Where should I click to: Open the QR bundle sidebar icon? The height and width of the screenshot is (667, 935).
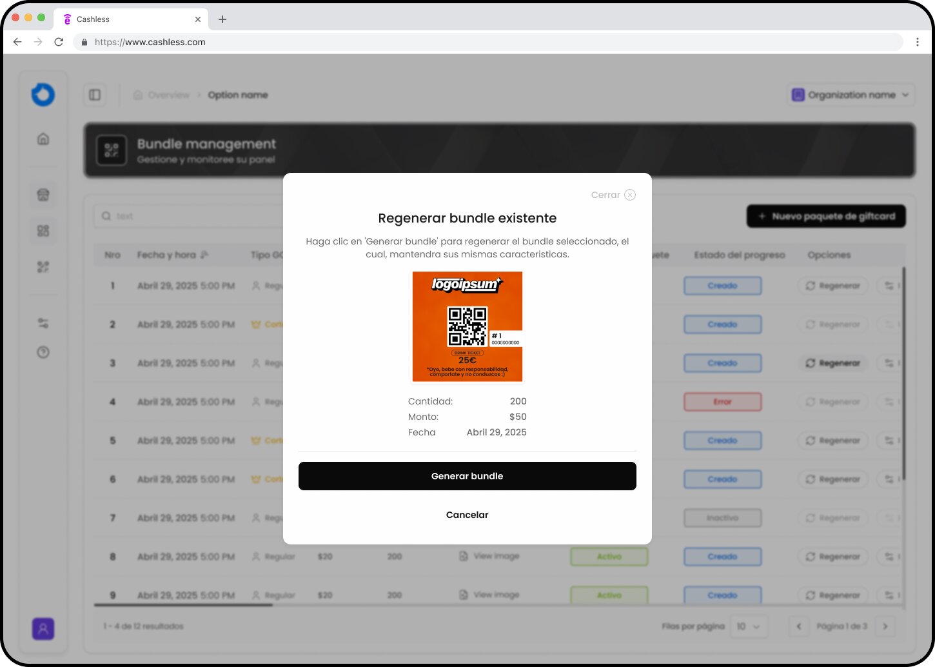43,267
